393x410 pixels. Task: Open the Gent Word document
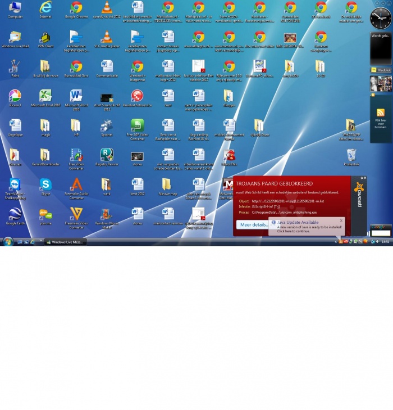(168, 98)
